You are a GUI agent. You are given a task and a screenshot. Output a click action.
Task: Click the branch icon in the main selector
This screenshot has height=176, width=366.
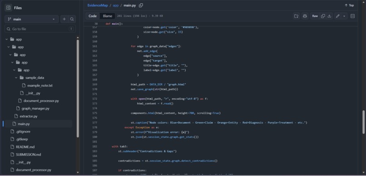(10, 19)
